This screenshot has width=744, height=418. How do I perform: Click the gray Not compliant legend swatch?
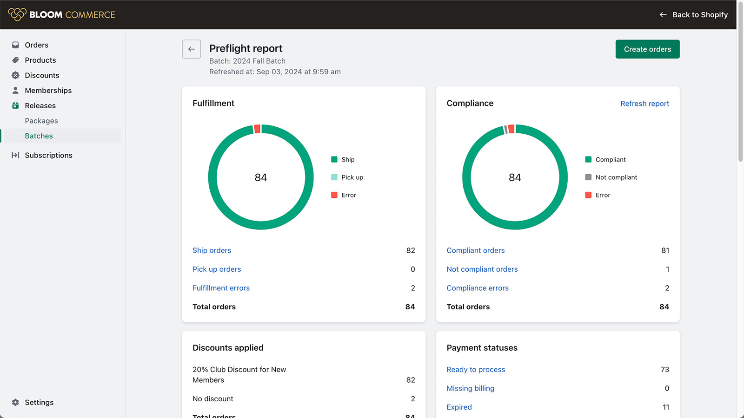tap(588, 177)
